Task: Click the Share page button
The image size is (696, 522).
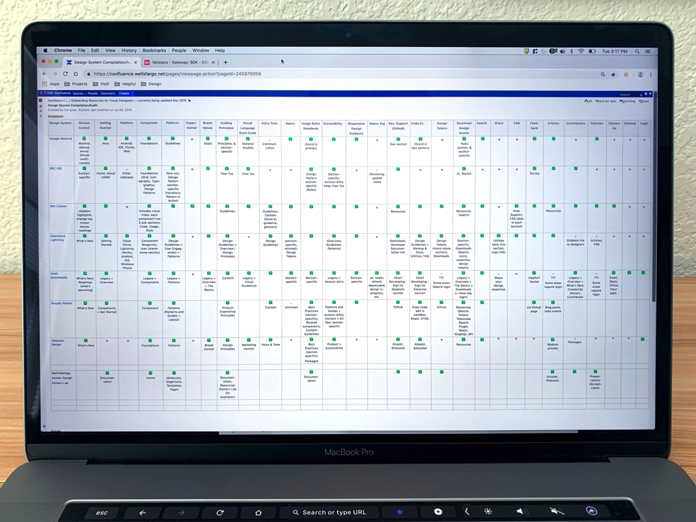Action: point(644,101)
